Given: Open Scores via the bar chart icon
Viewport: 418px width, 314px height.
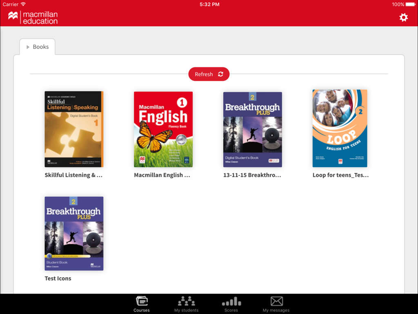Looking at the screenshot, I should coord(231,301).
